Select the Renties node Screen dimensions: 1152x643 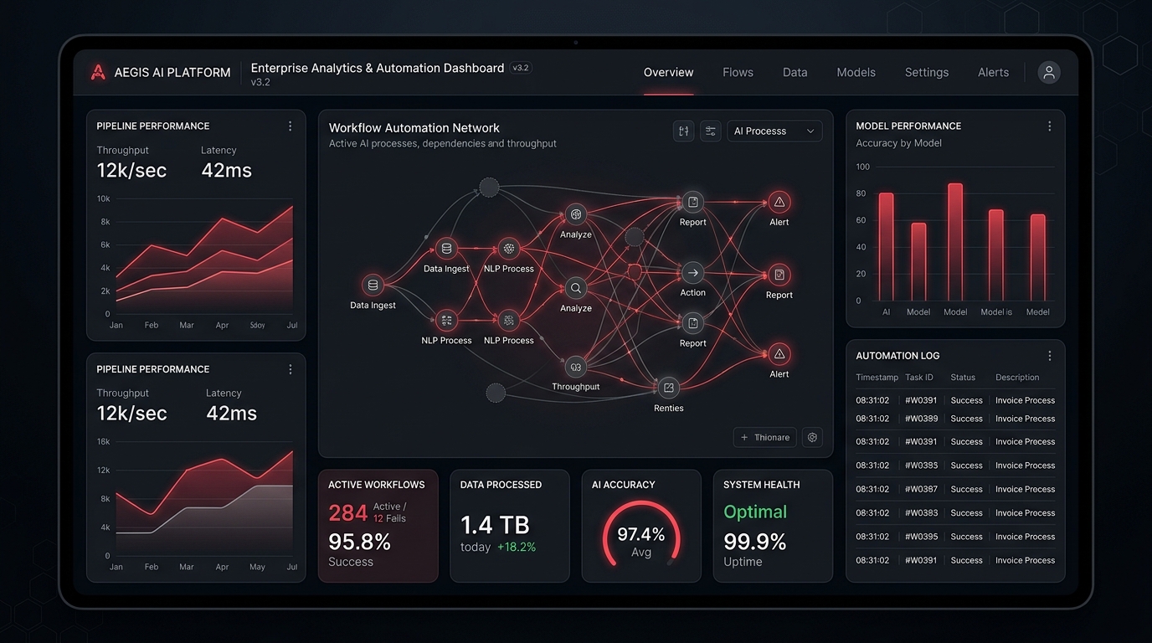point(668,388)
